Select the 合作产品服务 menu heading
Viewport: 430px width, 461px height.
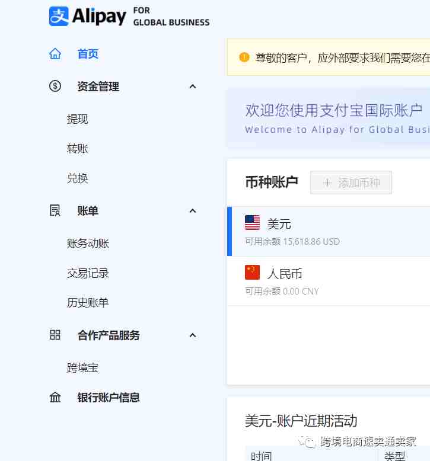tap(109, 335)
